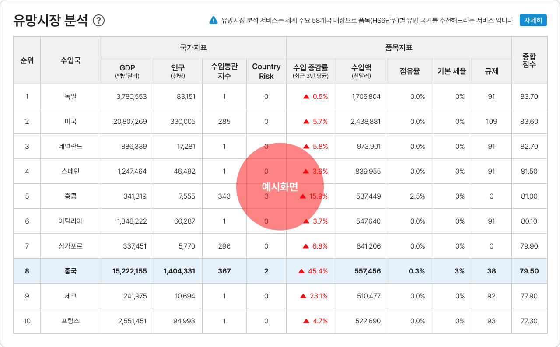Click the 수입통관 지수 value 367

click(x=224, y=271)
